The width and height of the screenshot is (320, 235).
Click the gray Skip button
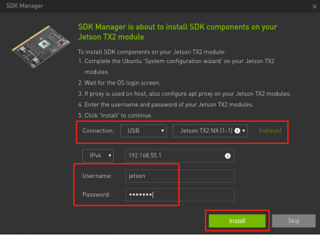tap(293, 221)
